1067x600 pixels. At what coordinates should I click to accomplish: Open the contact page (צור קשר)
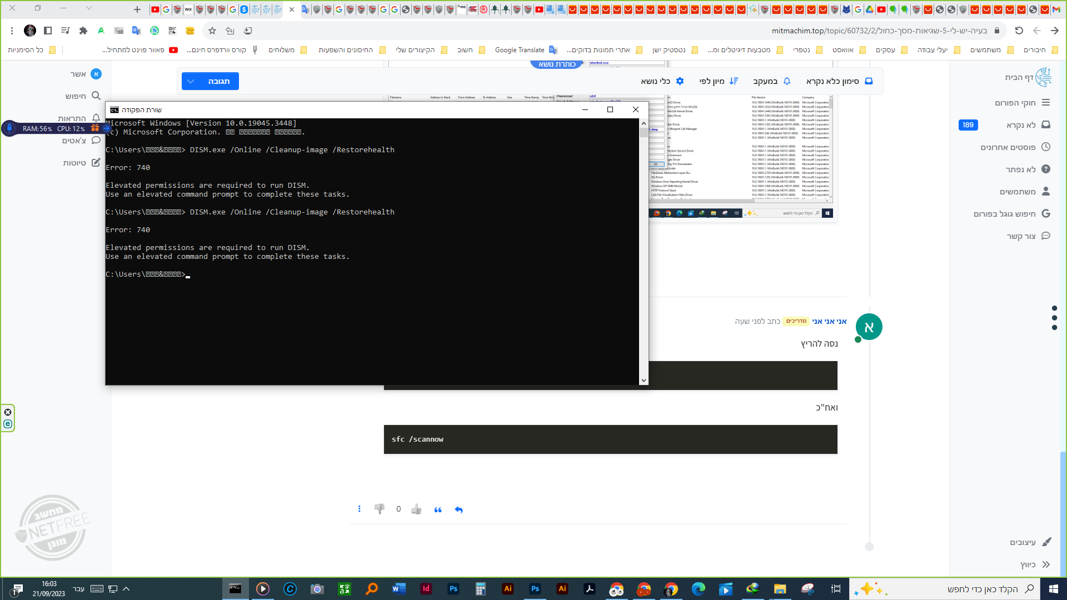(x=1028, y=236)
